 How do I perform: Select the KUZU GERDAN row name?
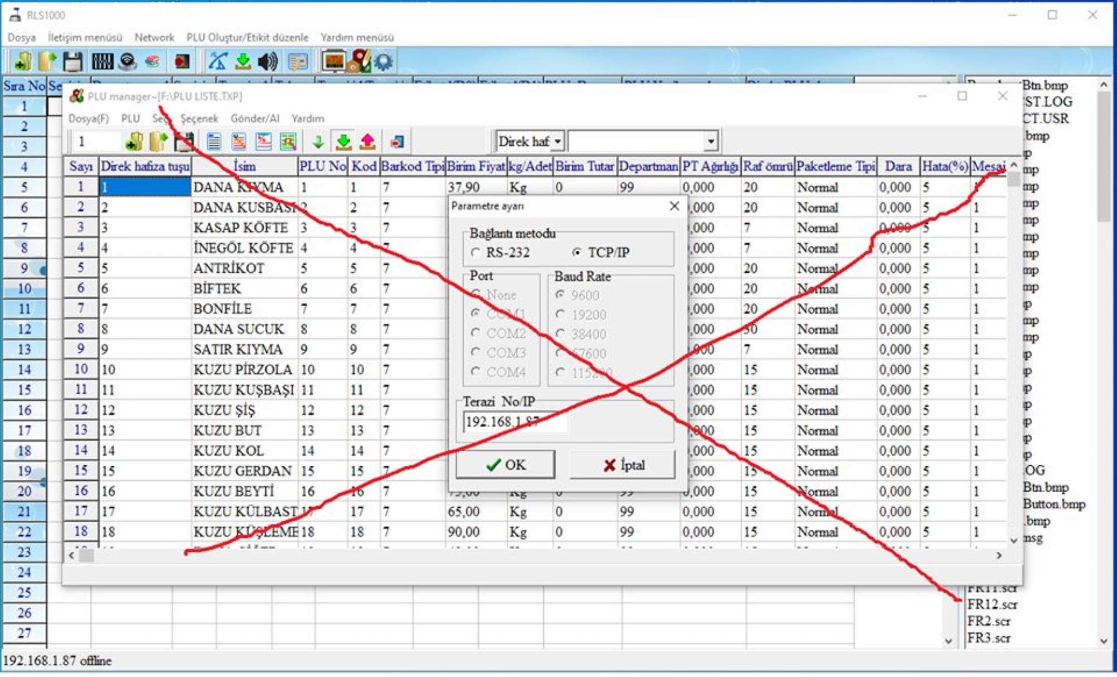[242, 471]
